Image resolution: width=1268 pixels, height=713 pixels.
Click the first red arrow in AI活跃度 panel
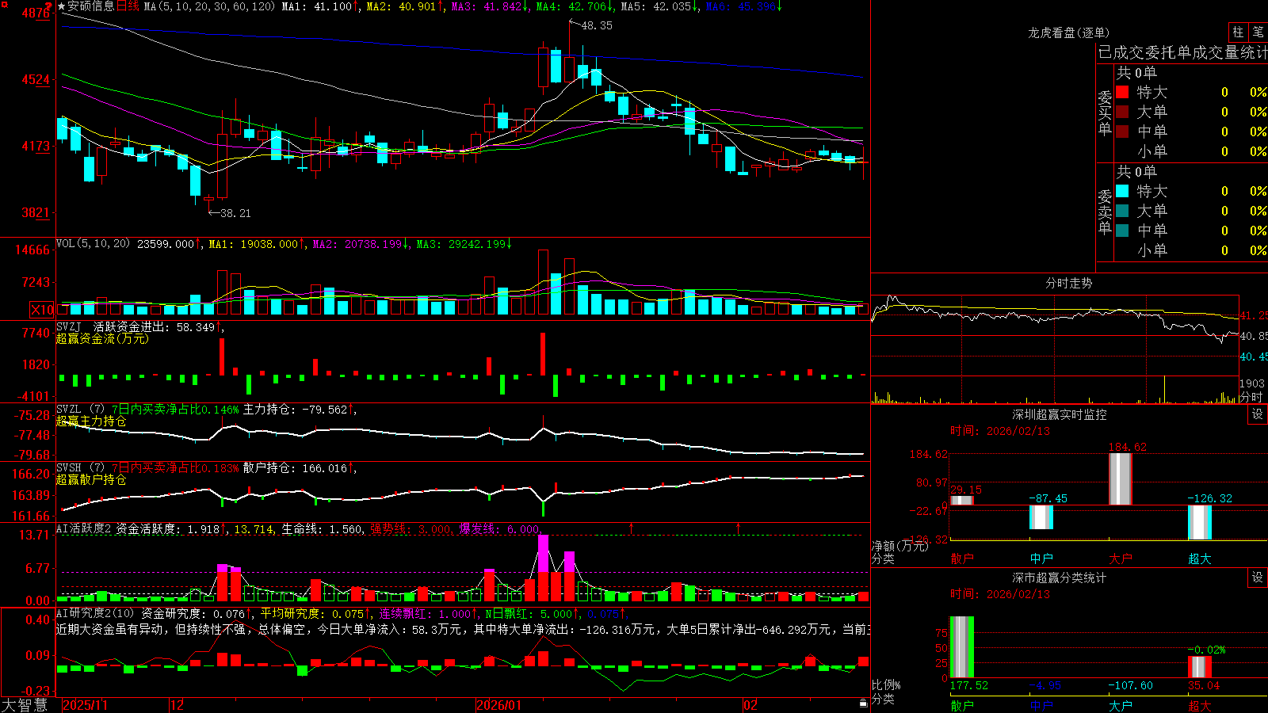pos(632,528)
